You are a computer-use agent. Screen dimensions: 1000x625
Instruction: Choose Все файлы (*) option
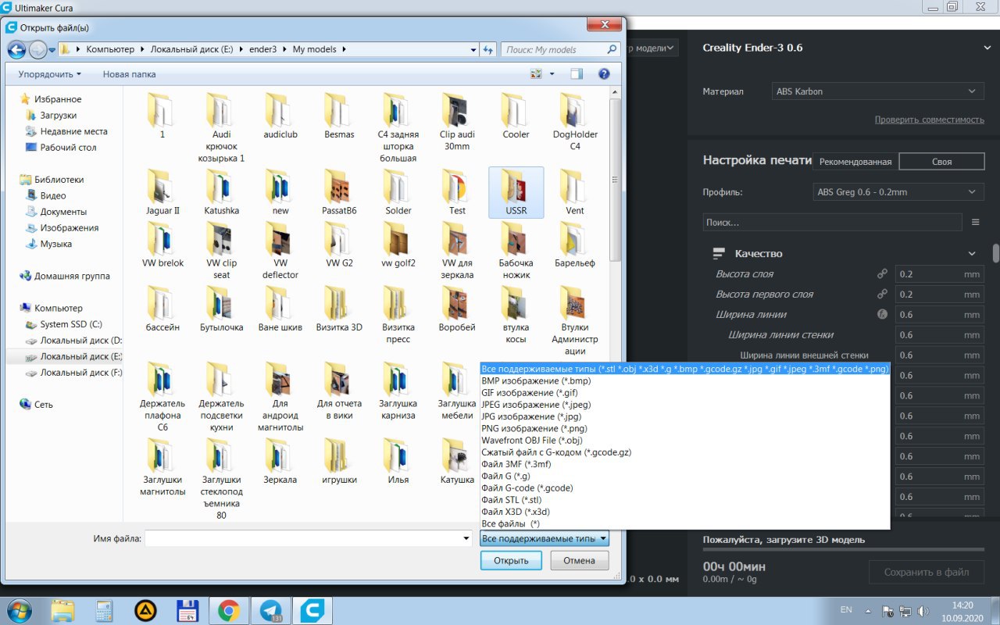[511, 523]
